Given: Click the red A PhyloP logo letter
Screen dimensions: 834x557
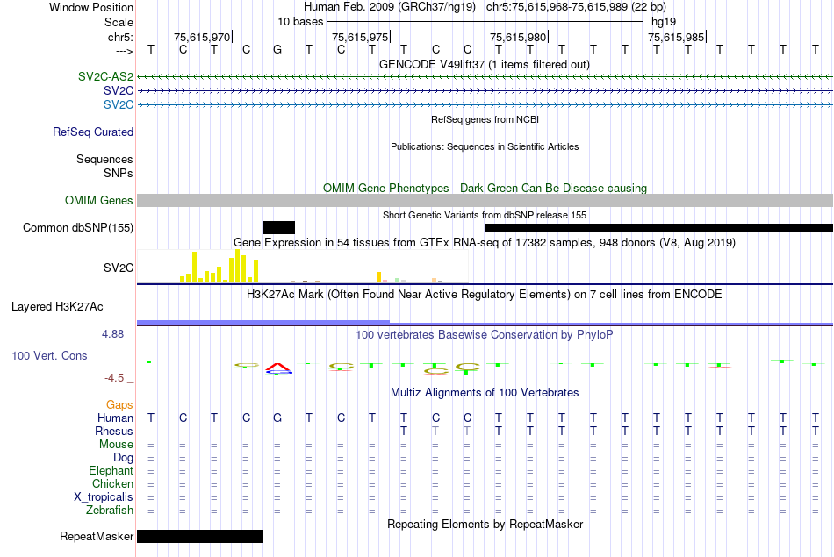Looking at the screenshot, I should [278, 368].
